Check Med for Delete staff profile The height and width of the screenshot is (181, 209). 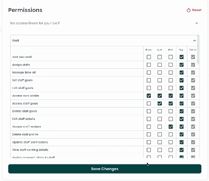click(171, 134)
